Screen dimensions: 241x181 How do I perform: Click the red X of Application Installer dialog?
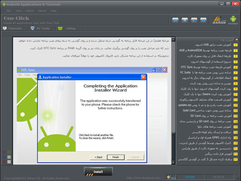coord(143,77)
